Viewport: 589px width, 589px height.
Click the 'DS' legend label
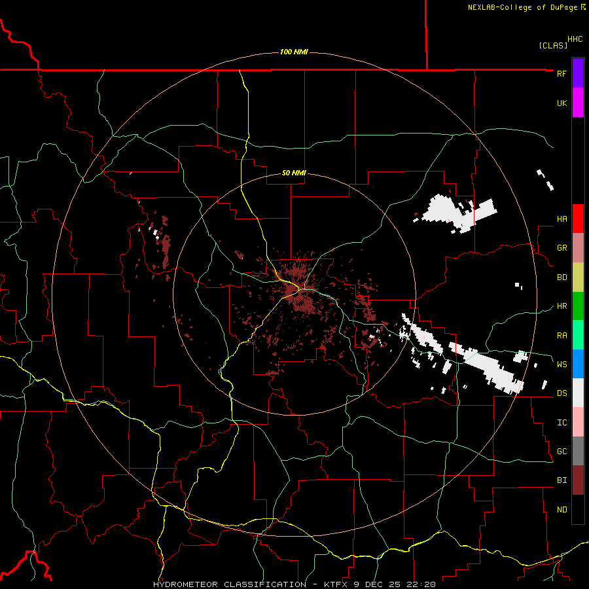[562, 393]
